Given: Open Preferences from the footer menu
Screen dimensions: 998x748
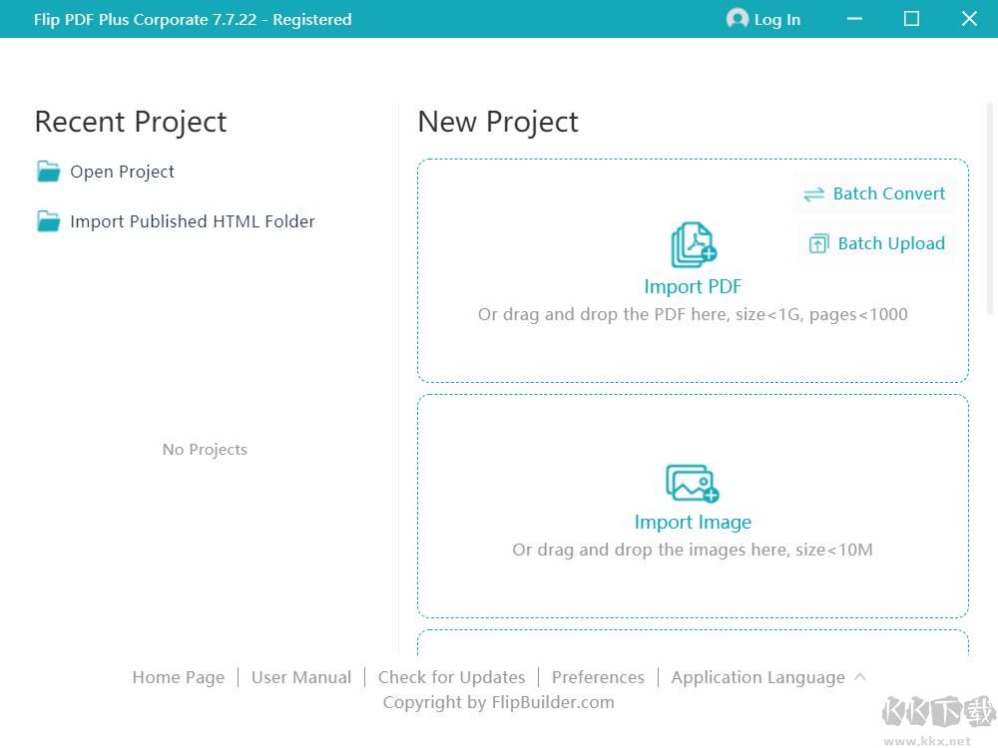Looking at the screenshot, I should pos(598,676).
